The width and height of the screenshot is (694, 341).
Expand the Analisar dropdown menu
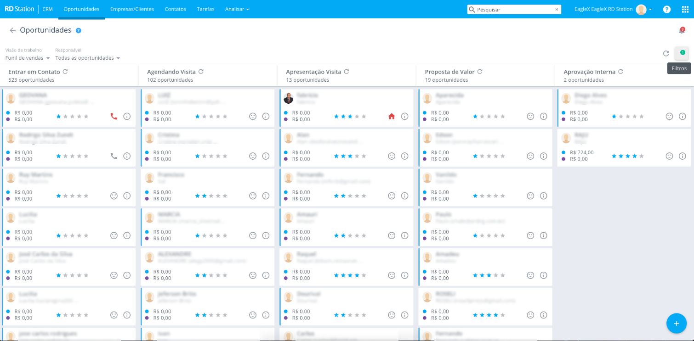237,9
